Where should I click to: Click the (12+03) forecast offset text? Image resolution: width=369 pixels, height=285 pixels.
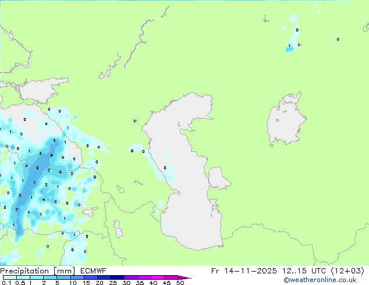click(347, 271)
